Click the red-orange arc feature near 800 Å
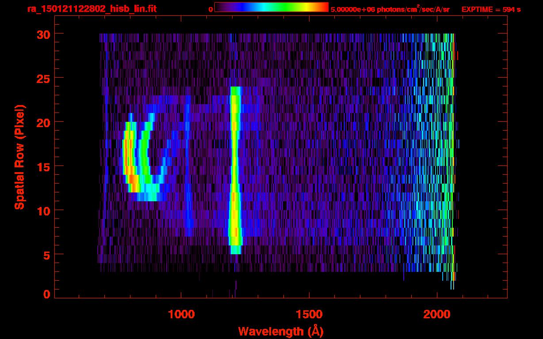 coord(128,159)
